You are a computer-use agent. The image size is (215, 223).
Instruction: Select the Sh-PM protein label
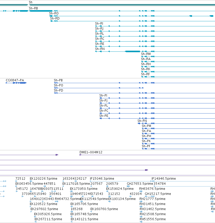pos(147,126)
